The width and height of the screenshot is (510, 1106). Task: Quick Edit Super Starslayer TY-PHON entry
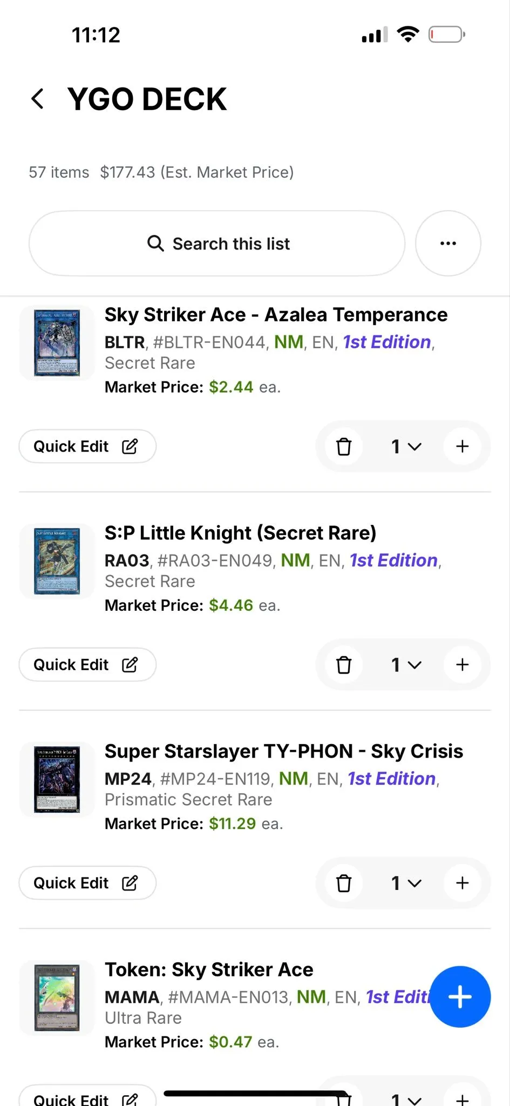tap(87, 883)
